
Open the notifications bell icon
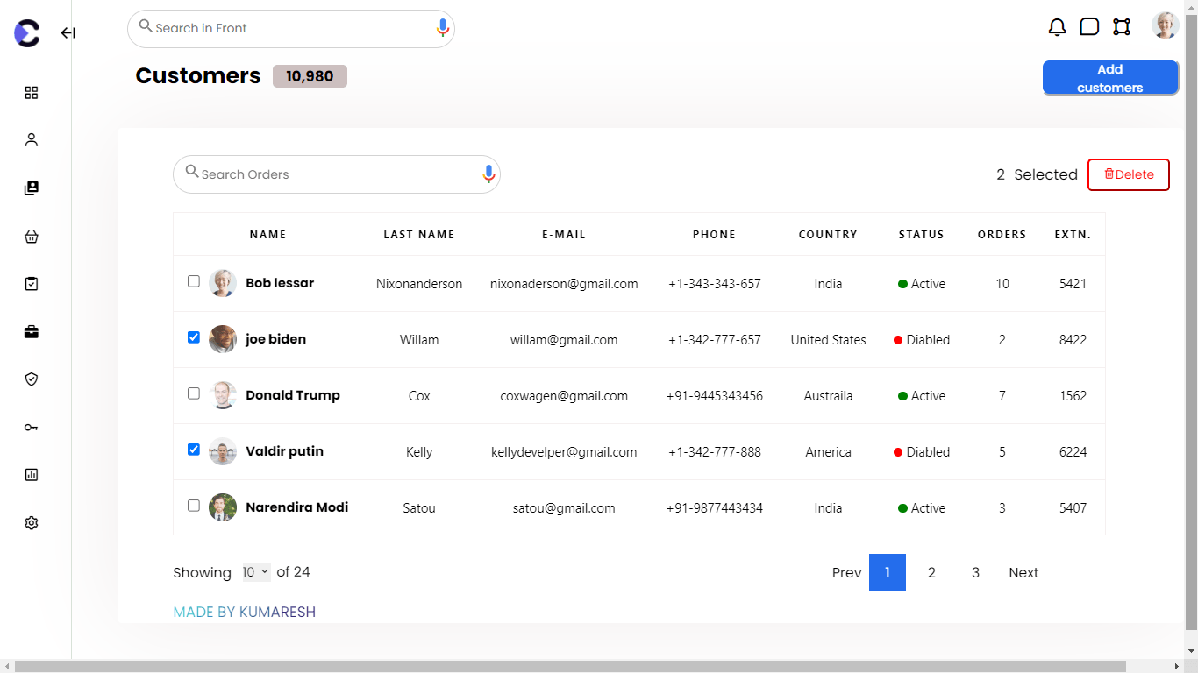[x=1058, y=27]
